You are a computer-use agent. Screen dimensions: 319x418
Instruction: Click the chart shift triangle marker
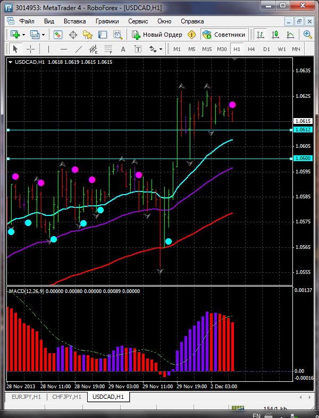click(234, 59)
